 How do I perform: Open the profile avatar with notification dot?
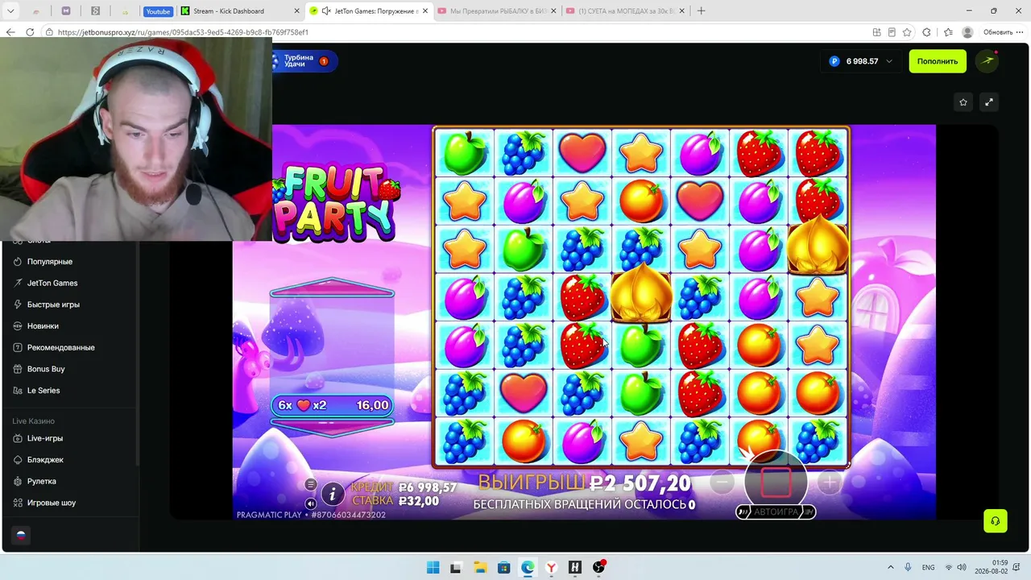click(987, 61)
